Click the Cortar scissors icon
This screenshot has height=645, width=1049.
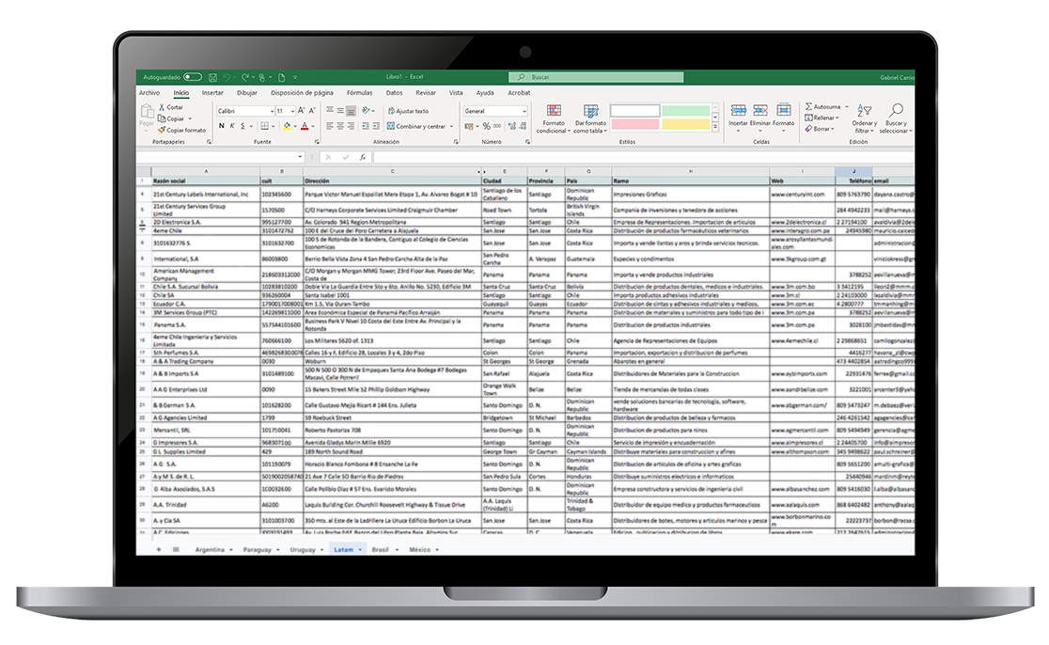pyautogui.click(x=161, y=108)
